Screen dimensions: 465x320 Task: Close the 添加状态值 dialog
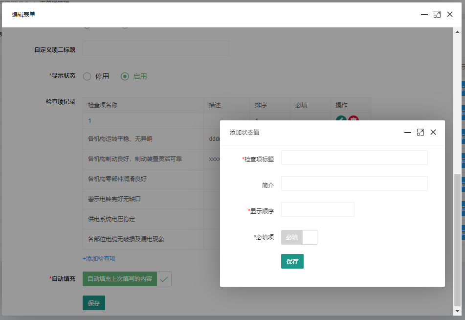pos(433,133)
